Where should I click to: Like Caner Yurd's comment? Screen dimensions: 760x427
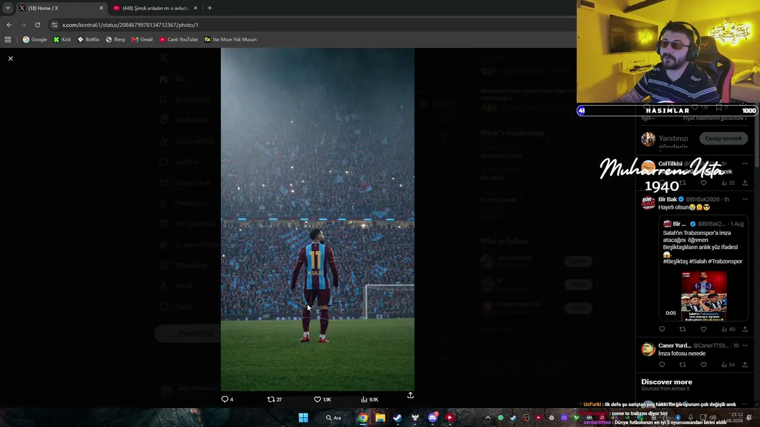click(x=704, y=365)
